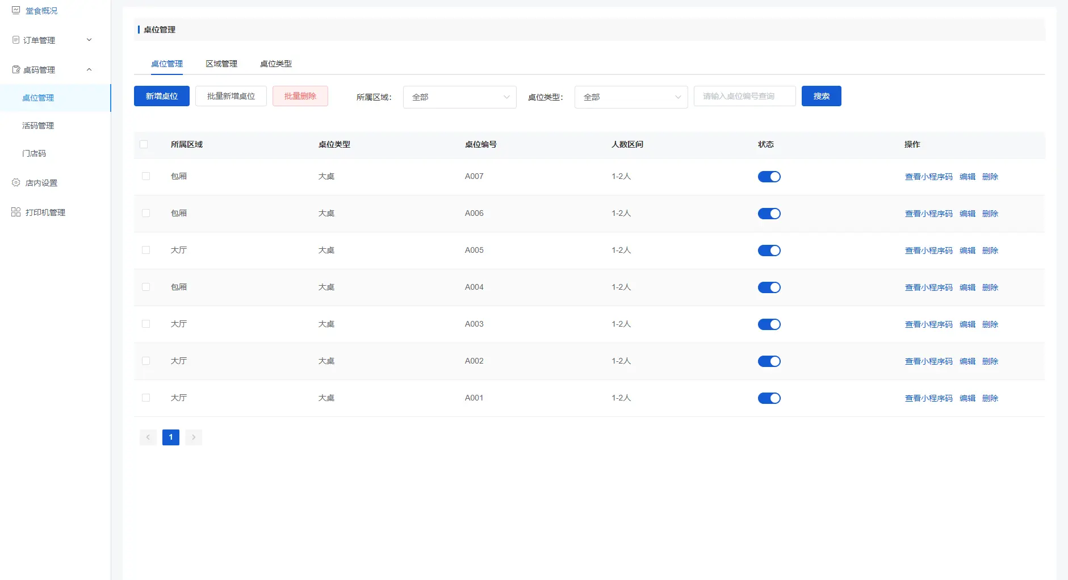Check the row checkbox for A007
The image size is (1068, 580).
point(146,176)
